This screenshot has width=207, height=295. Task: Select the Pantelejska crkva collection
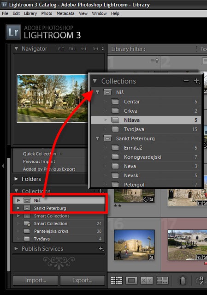(59, 231)
